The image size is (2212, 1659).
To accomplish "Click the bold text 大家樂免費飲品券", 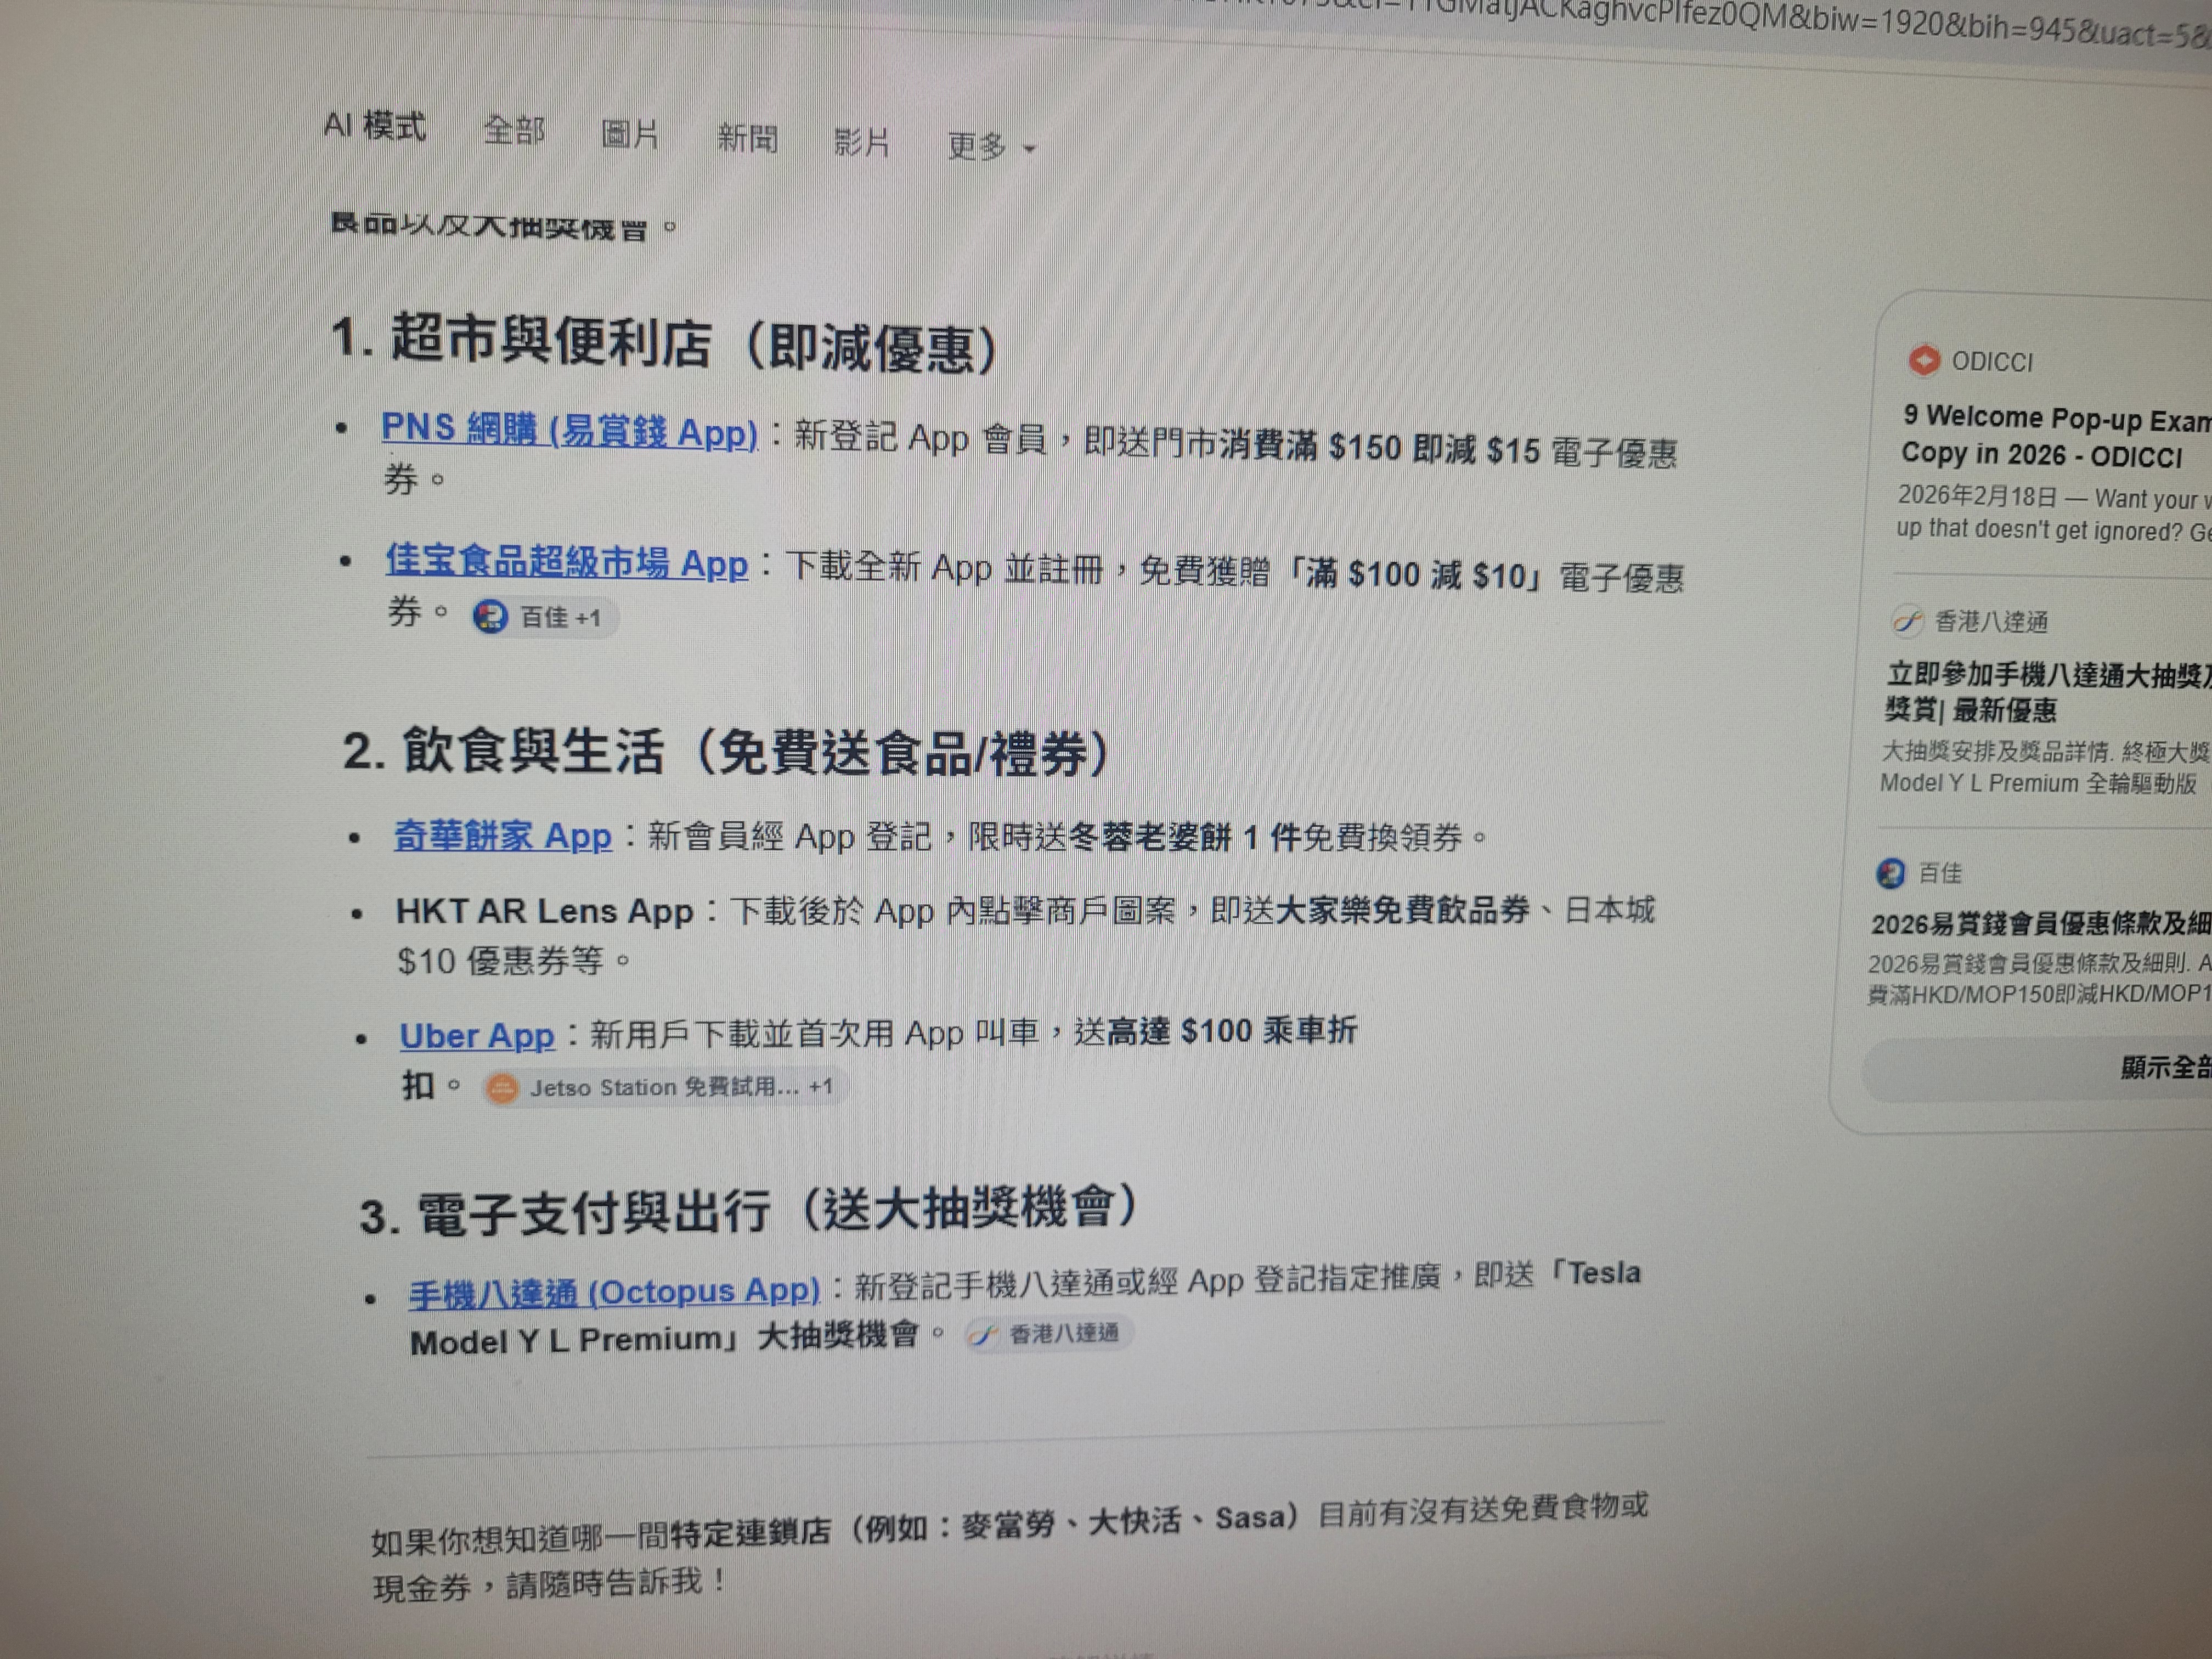I will (1402, 910).
